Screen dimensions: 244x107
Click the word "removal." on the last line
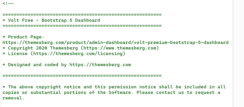(x=14, y=98)
